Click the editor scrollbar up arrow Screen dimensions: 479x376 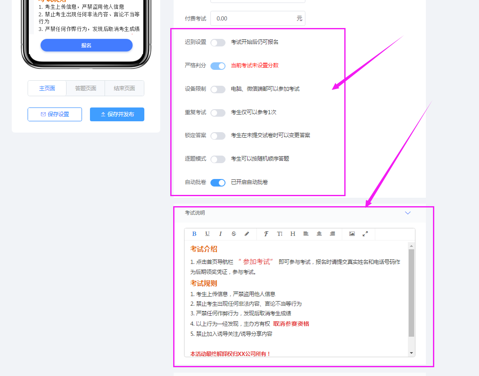(x=412, y=246)
